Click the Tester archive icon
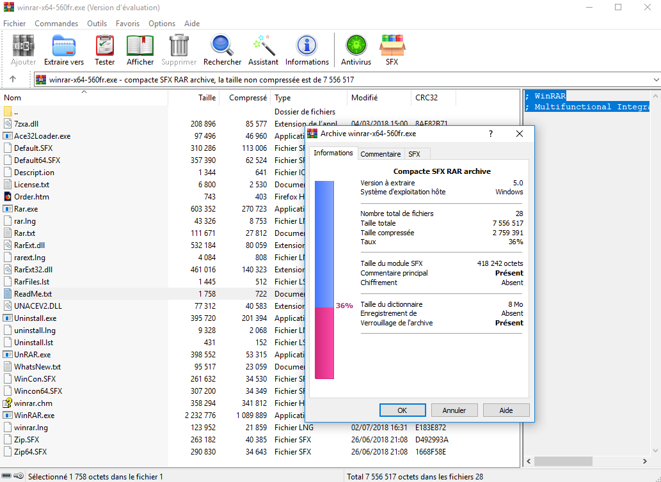 click(x=105, y=50)
